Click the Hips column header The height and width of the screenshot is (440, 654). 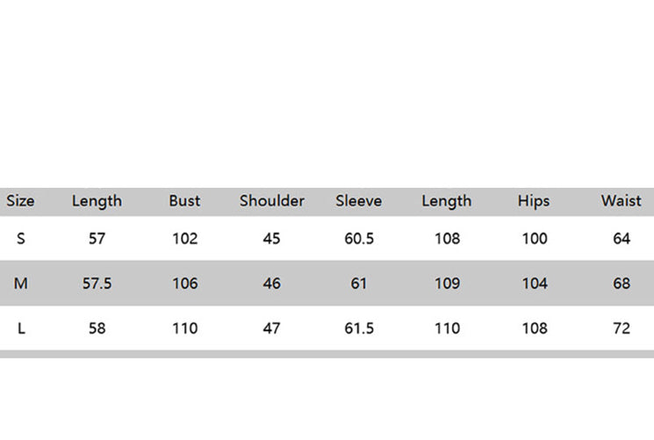534,201
